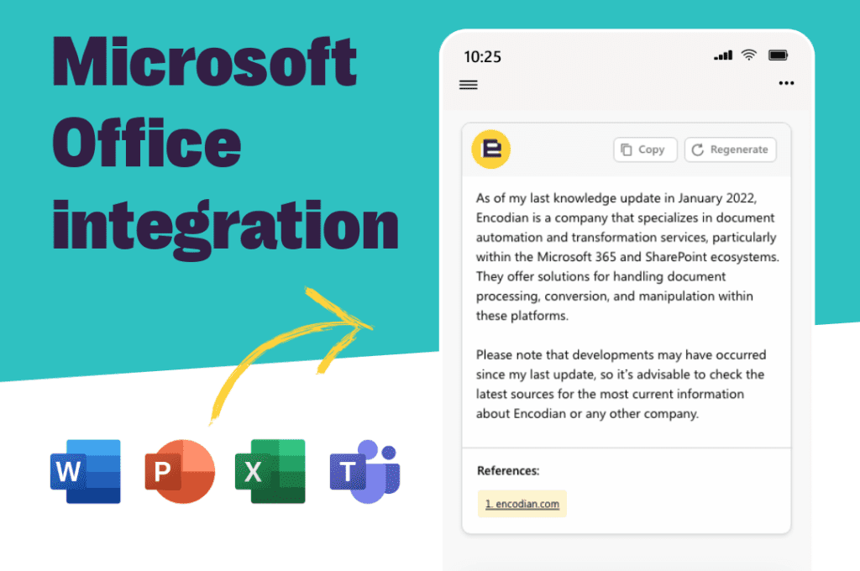Viewport: 860px width, 571px height.
Task: Click the Wi-Fi status icon
Action: [748, 55]
